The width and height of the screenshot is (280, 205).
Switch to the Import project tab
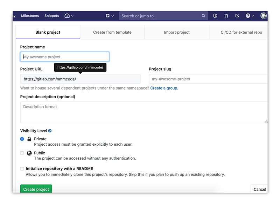click(177, 32)
